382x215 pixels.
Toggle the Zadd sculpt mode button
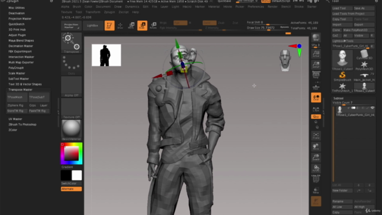pyautogui.click(x=210, y=23)
